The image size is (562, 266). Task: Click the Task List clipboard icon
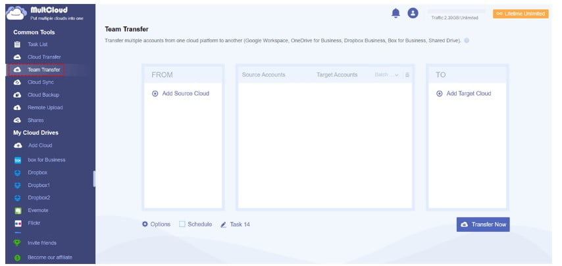coord(17,45)
